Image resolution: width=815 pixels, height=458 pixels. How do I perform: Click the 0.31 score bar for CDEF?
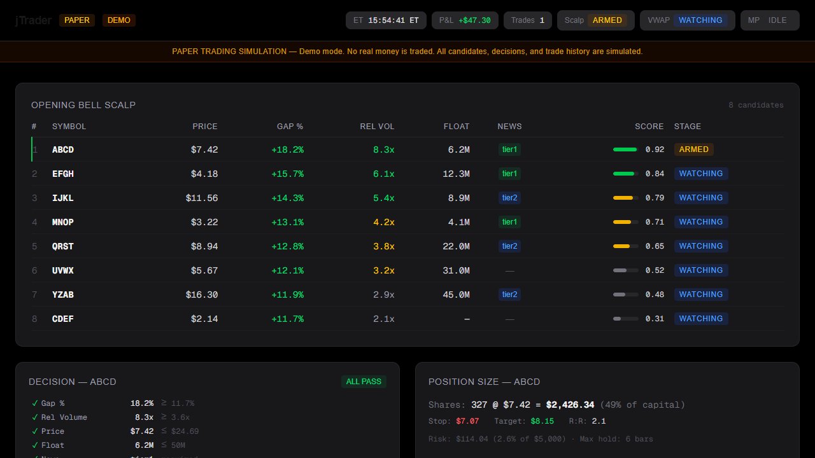tap(626, 319)
